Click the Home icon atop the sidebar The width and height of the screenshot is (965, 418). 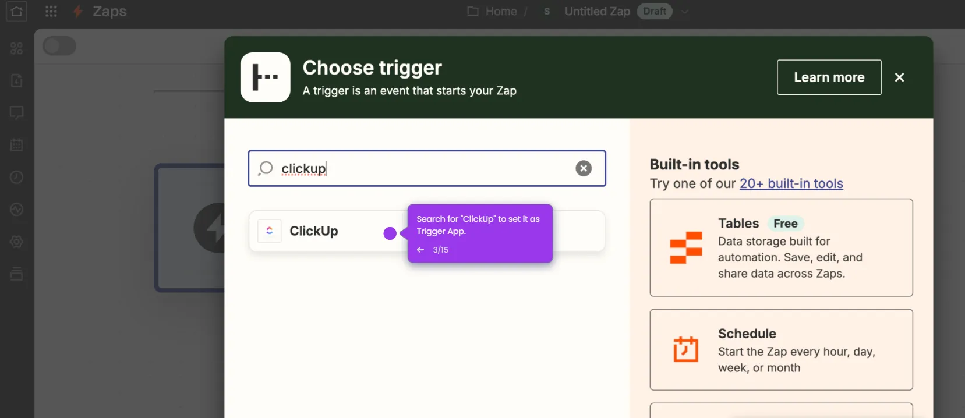click(x=16, y=12)
